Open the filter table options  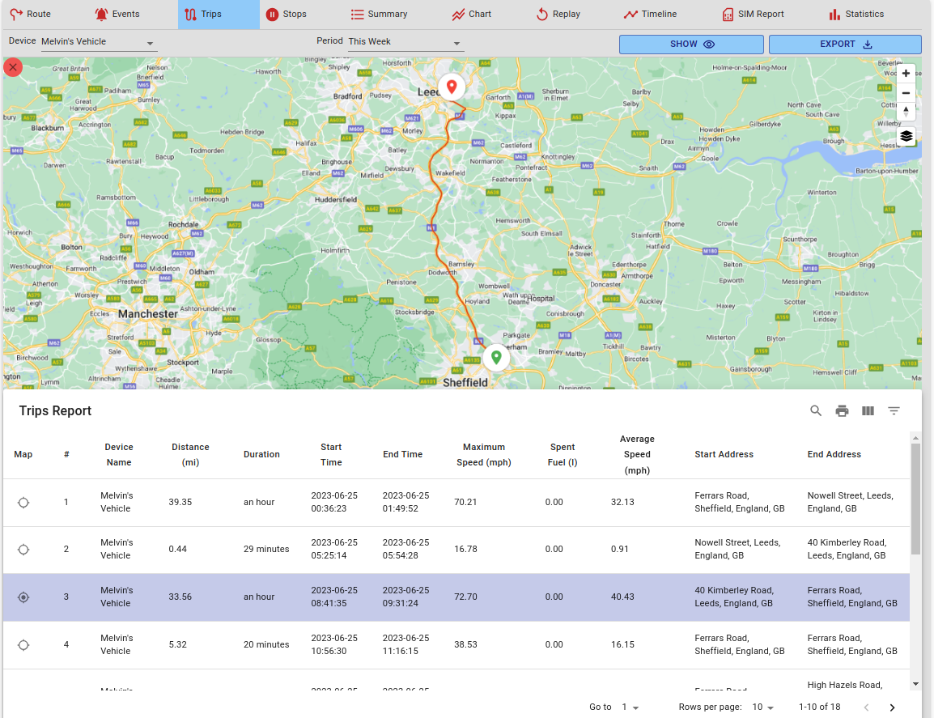[894, 410]
